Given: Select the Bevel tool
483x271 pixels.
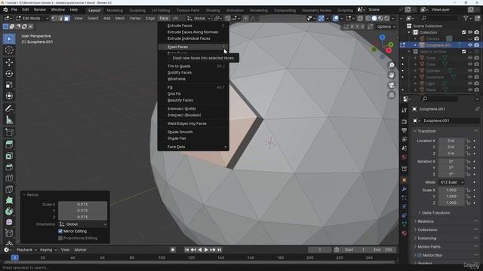Looking at the screenshot, I should pos(9,167).
